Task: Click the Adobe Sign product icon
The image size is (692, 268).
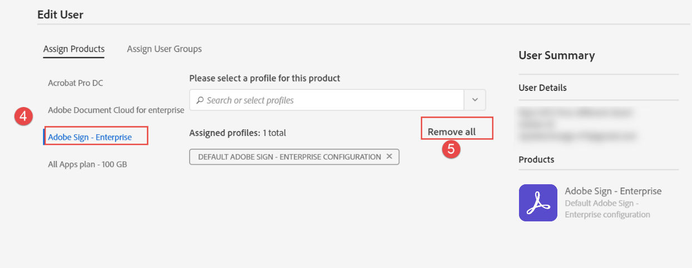Action: point(538,203)
